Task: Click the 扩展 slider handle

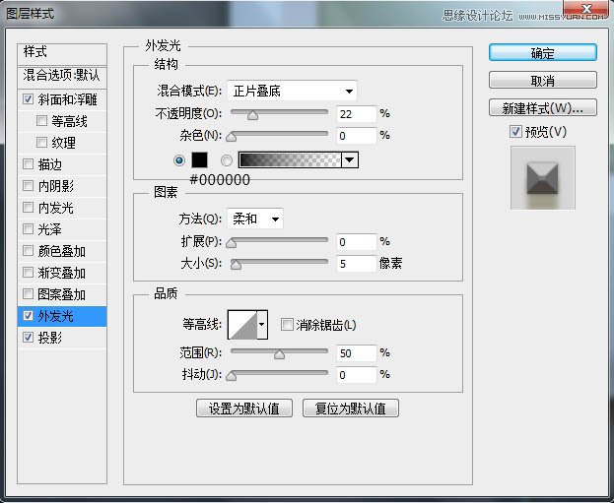Action: point(232,243)
